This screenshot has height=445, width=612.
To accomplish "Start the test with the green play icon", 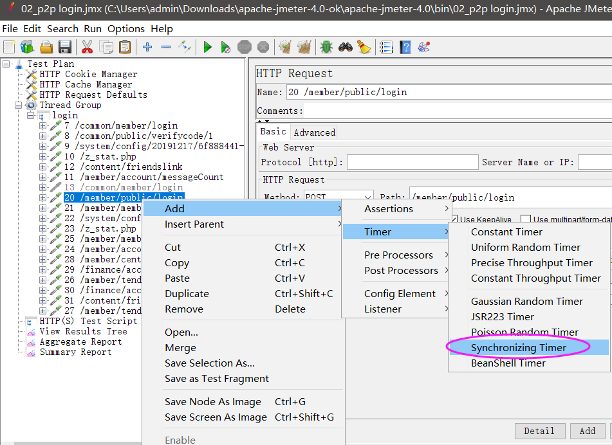I will coord(207,47).
